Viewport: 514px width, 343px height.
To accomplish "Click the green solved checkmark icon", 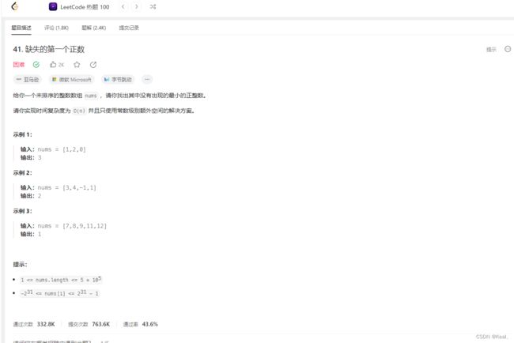I will point(36,65).
